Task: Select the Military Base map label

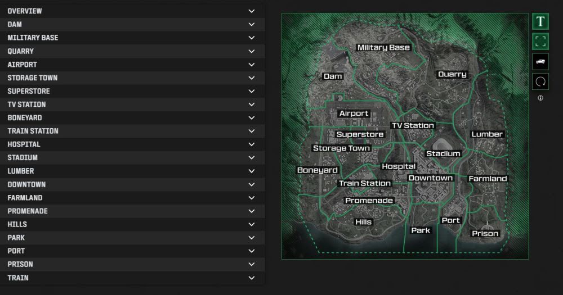Action: [383, 47]
